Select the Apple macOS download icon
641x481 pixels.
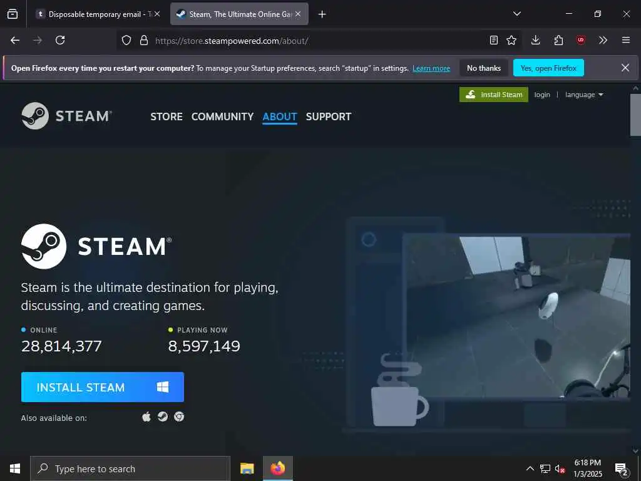(x=146, y=416)
